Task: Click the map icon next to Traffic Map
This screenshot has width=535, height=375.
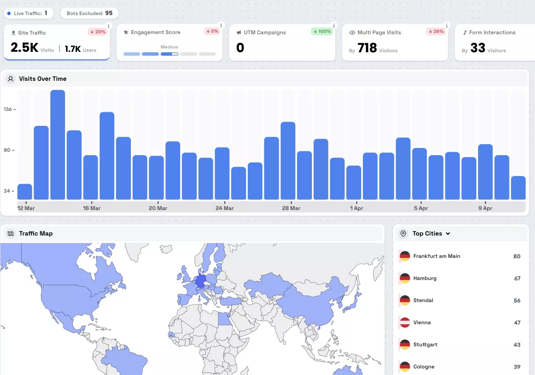Action: tap(11, 233)
